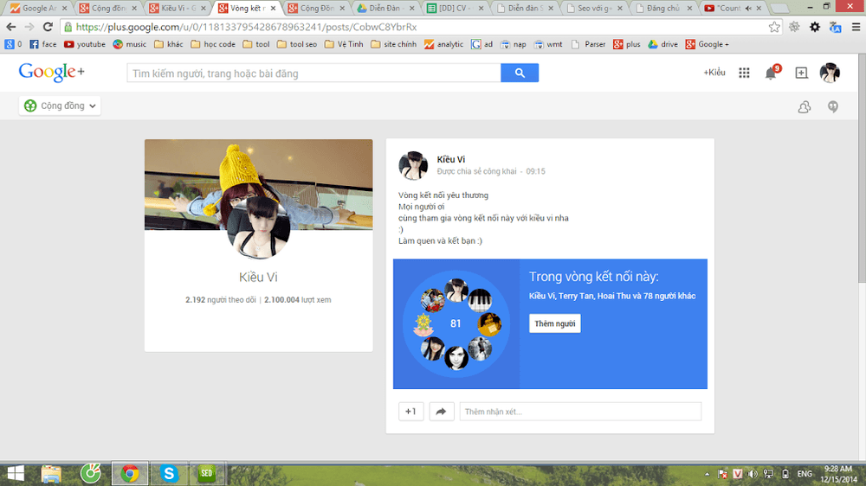Screen dimensions: 866x486
Task: Click Kiều Vi profile circle photo
Action: tap(258, 227)
